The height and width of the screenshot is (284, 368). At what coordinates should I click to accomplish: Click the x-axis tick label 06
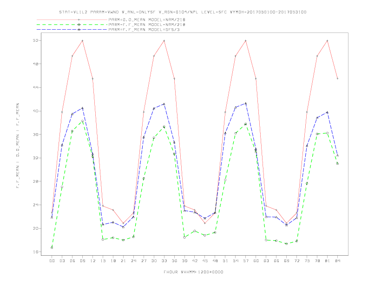pos(72,261)
